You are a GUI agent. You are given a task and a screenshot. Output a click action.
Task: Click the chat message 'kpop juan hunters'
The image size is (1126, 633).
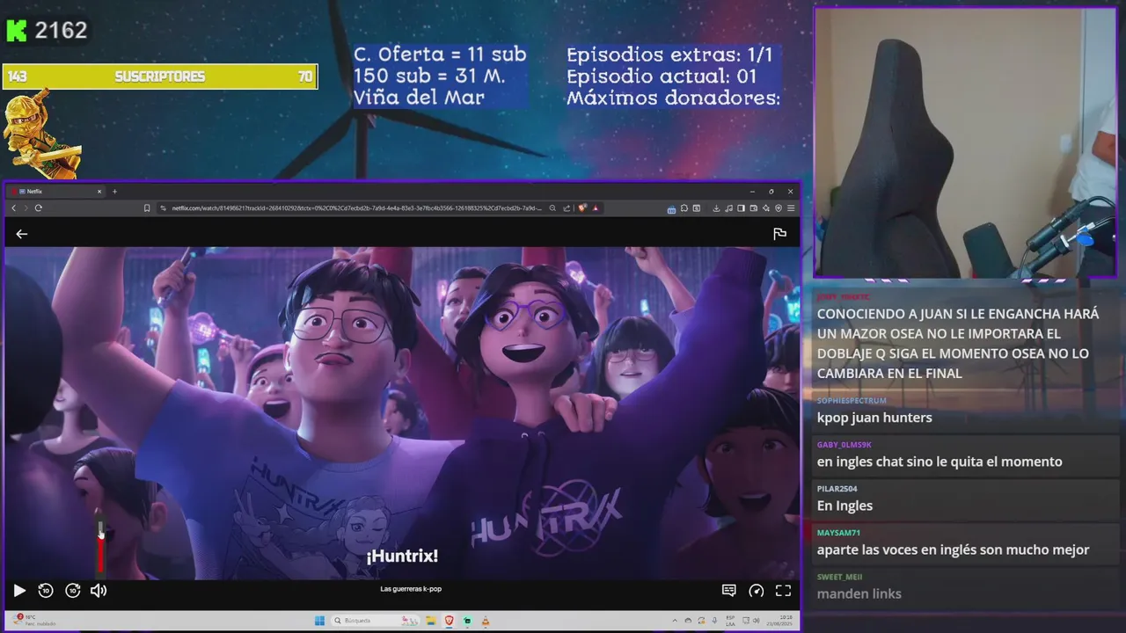[x=874, y=418]
